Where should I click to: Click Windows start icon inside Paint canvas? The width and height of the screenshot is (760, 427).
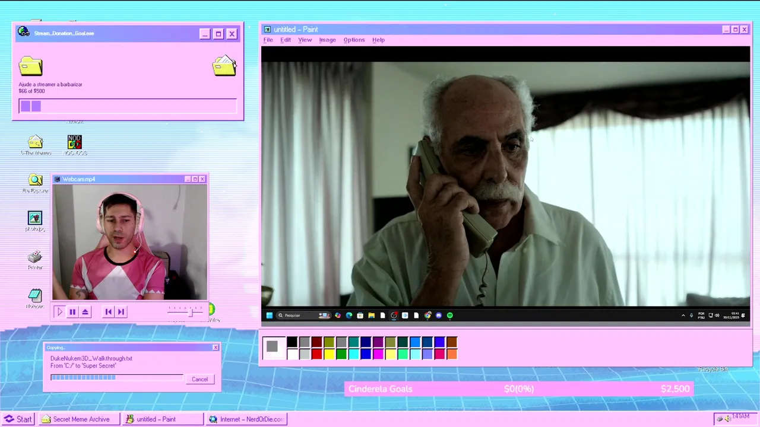270,316
